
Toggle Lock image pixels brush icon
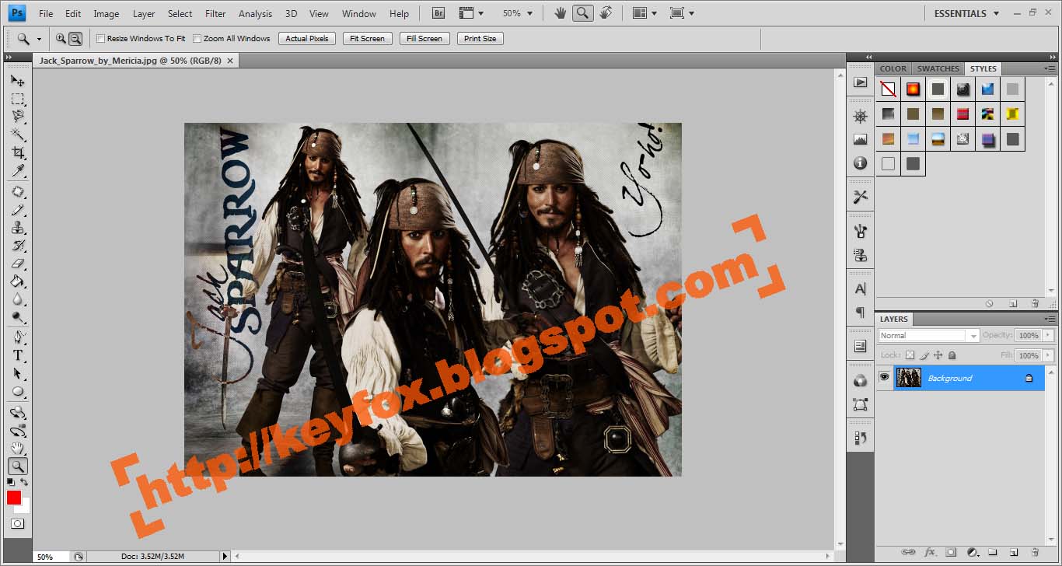point(924,355)
